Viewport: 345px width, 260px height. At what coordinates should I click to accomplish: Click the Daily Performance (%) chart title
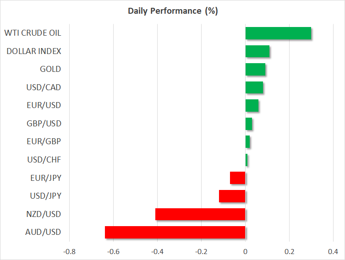click(172, 11)
